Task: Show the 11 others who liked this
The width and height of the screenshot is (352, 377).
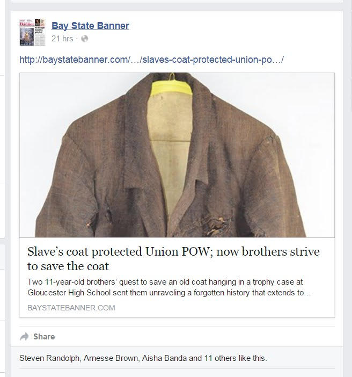Action: (220, 358)
